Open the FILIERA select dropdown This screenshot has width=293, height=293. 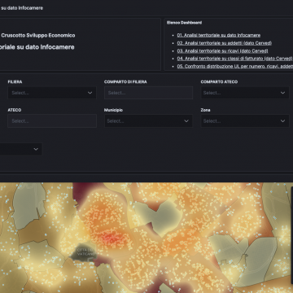coord(52,93)
